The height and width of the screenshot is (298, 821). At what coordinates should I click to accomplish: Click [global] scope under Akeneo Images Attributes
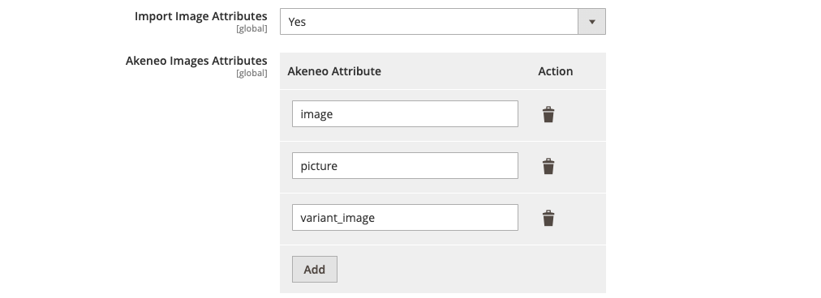tap(251, 73)
